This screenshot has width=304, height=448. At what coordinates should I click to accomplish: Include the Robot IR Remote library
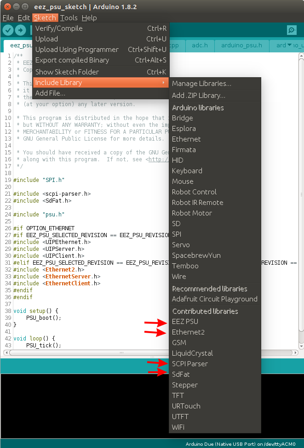[215, 203]
